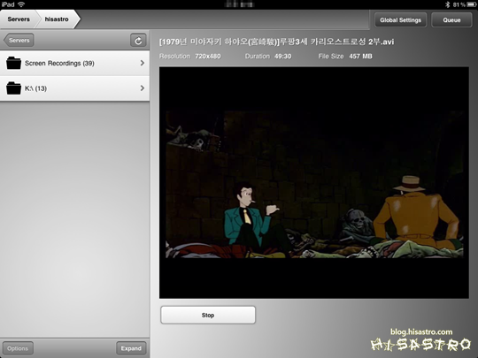Screen dimensions: 478x358
Task: Select the Servers breadcrumb tab
Action: [x=19, y=19]
